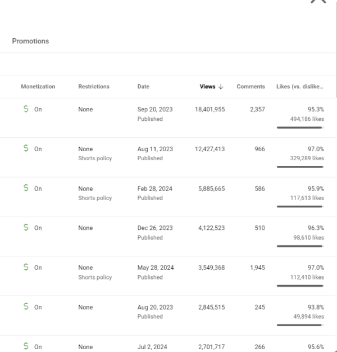This screenshot has width=337, height=352.
Task: Click monetization dollar icon for Aug 20, 2023 video
Action: 26,307
